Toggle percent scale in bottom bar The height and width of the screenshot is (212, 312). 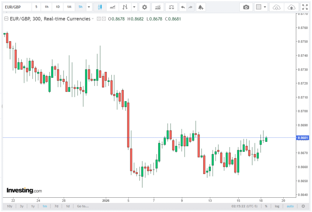coord(266,206)
